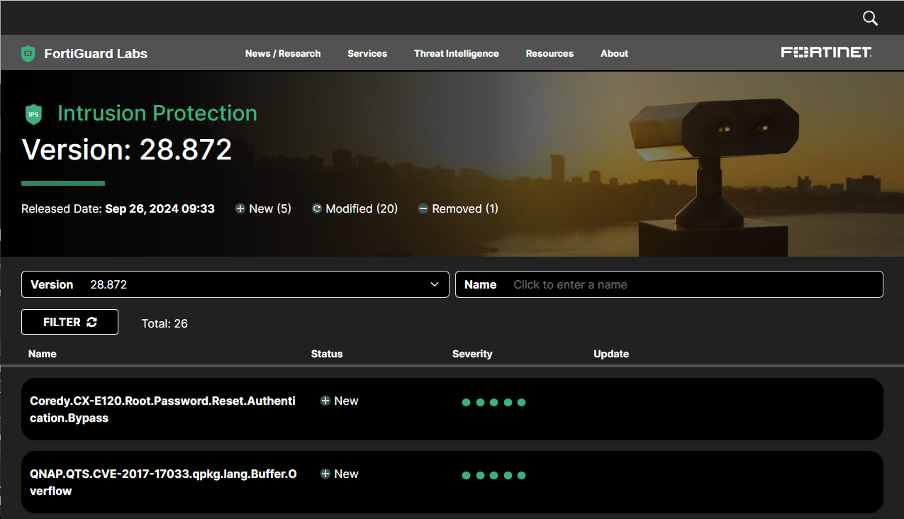This screenshot has width=904, height=519.
Task: Open the Threat Intelligence menu
Action: [x=456, y=52]
